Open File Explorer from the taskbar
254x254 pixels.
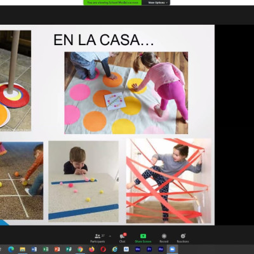point(22,250)
